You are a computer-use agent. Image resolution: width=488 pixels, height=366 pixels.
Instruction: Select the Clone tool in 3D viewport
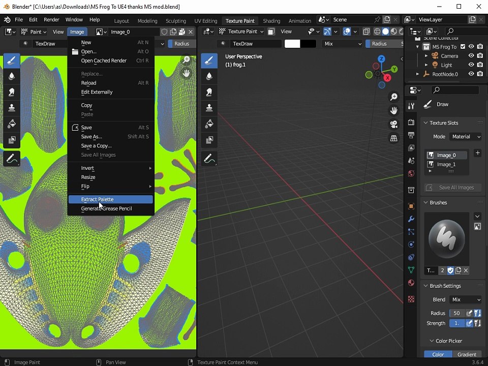(x=209, y=108)
